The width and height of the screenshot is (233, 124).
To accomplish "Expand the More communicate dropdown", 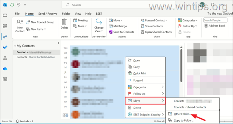I will click(x=80, y=26).
